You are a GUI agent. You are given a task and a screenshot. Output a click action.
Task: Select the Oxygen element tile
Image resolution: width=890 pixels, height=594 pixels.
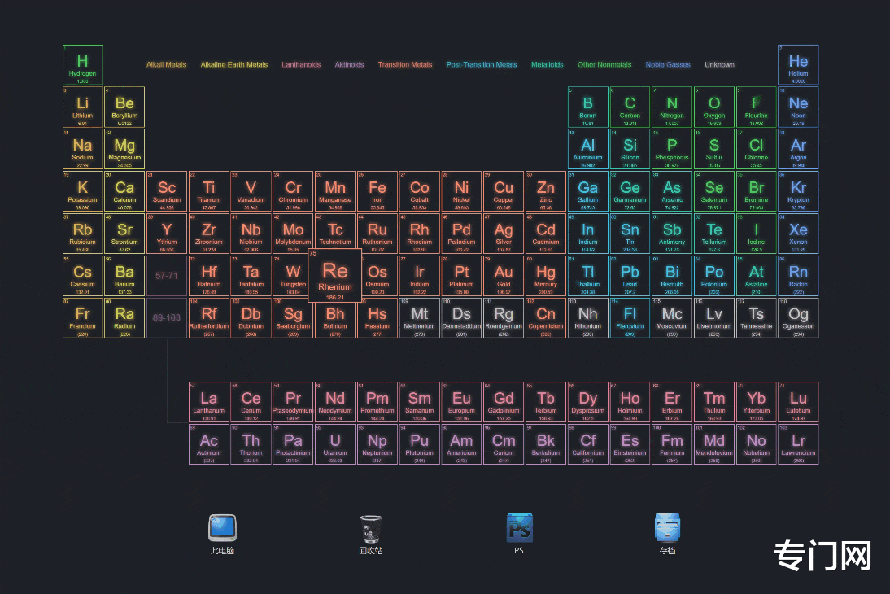tap(714, 107)
